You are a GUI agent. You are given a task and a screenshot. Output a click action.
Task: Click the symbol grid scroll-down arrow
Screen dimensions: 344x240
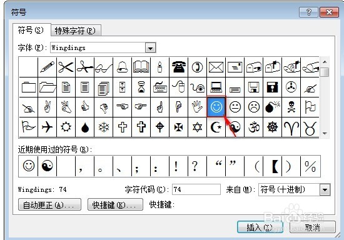325,133
